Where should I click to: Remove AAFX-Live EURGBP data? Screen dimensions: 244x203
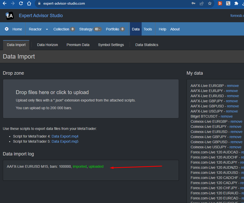tap(233, 86)
